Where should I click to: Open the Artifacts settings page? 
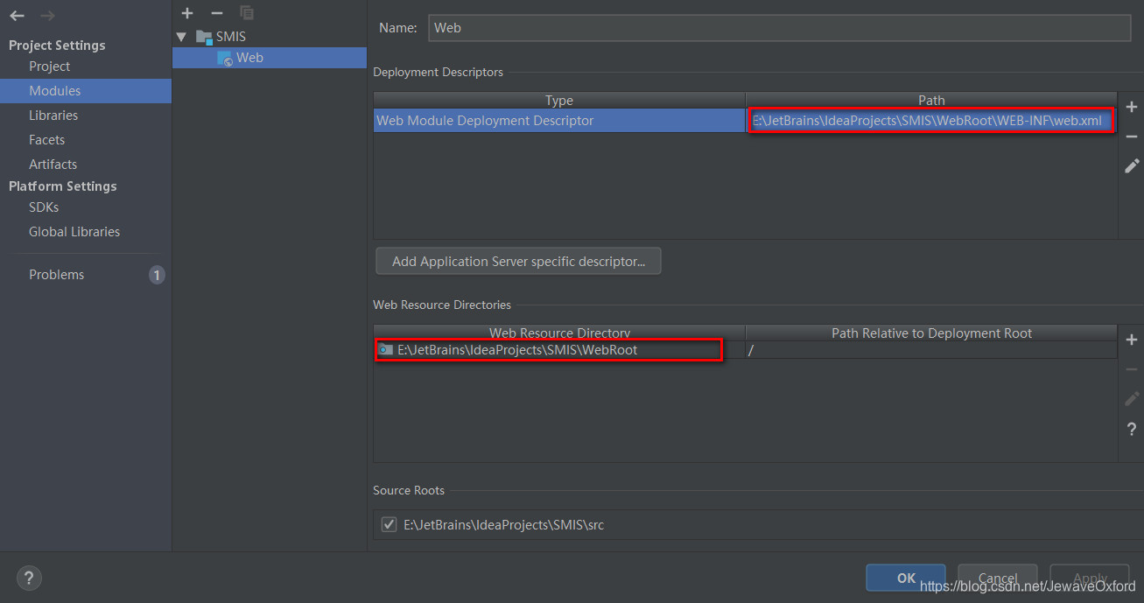click(53, 165)
